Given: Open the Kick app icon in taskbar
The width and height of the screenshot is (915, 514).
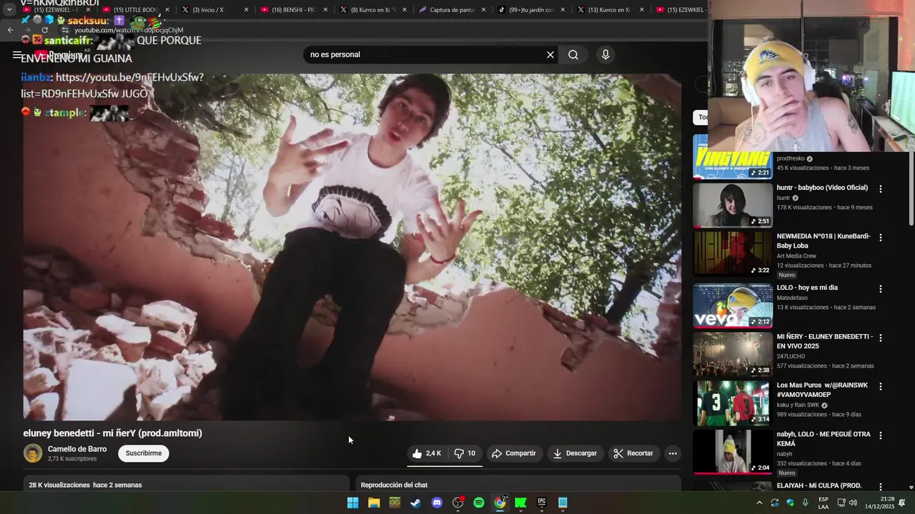Looking at the screenshot, I should click(x=521, y=503).
